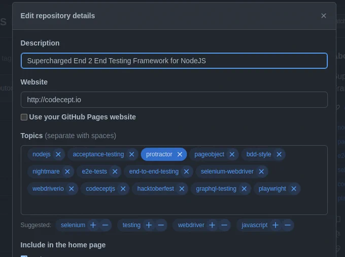
Task: Add suggested selenium topic with plus
Action: point(93,225)
